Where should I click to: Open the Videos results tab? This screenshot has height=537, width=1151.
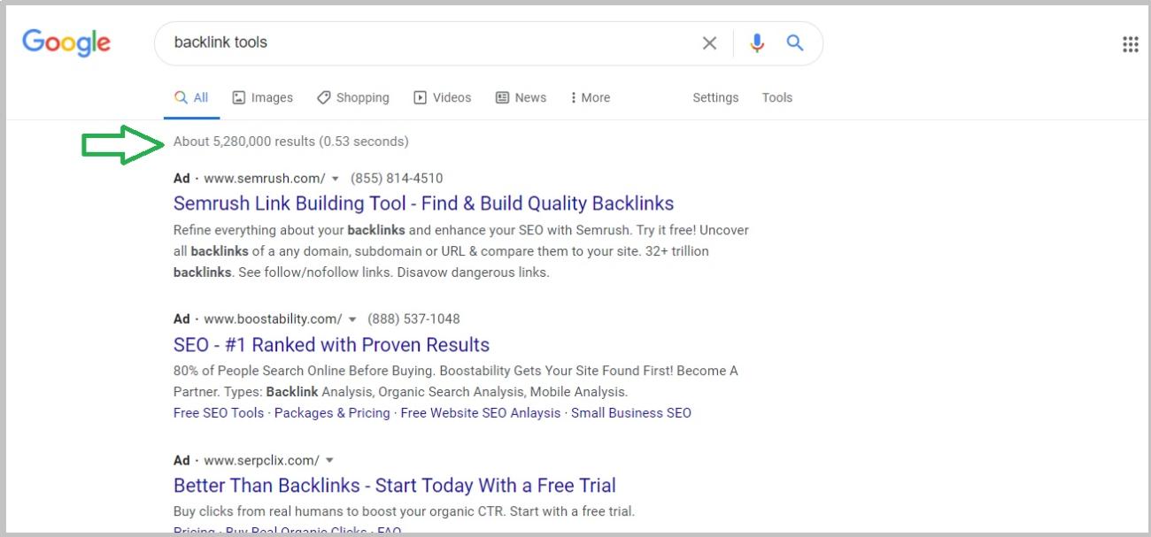443,97
